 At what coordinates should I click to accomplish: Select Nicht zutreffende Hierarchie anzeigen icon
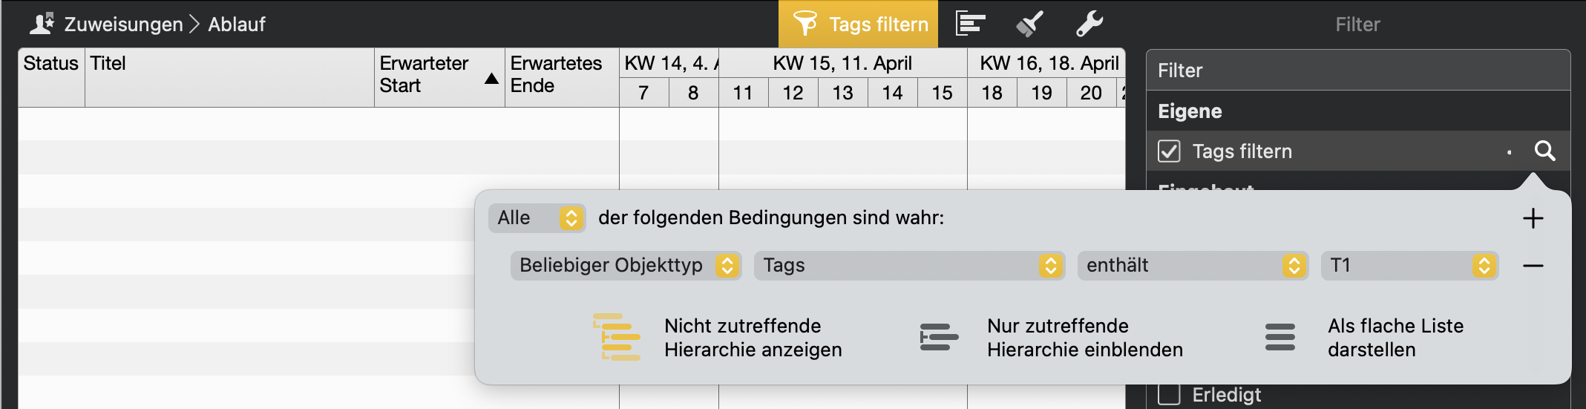pyautogui.click(x=617, y=338)
